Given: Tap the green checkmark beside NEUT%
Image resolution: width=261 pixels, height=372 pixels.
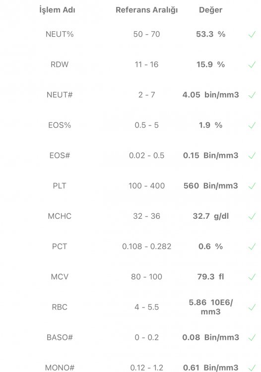Looking at the screenshot, I should click(252, 34).
